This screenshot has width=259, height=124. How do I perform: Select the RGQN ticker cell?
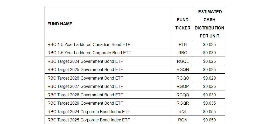[183, 69]
